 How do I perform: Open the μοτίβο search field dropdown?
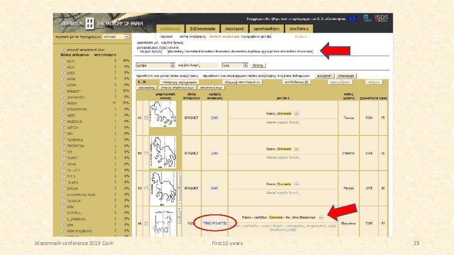156,65
